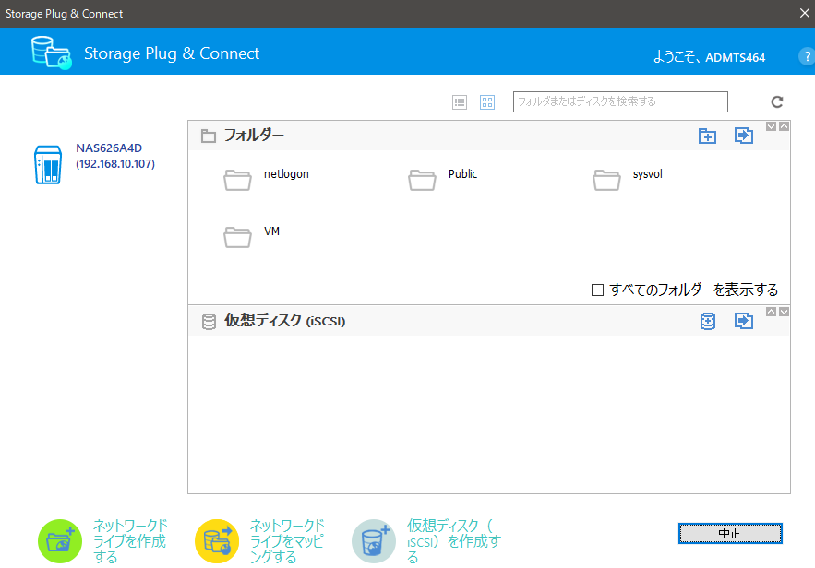Click the netlogon folder name
Viewport: 815px width, 568px height.
(x=286, y=174)
